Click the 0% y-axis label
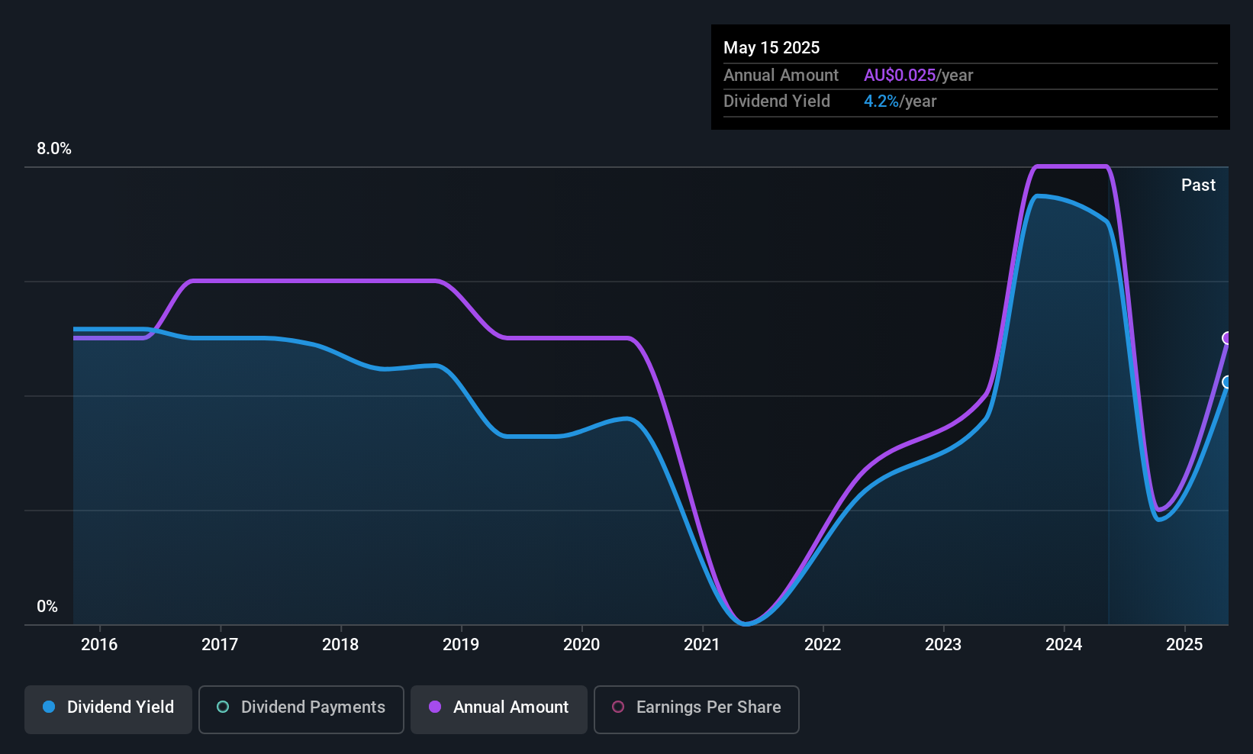 click(47, 606)
